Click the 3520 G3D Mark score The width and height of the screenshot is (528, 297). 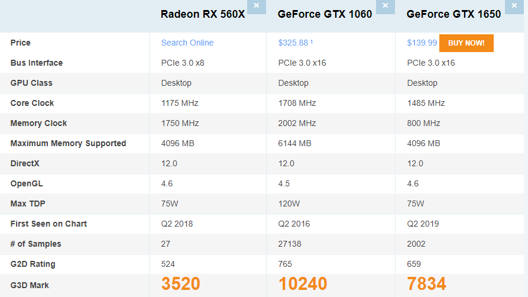(181, 284)
